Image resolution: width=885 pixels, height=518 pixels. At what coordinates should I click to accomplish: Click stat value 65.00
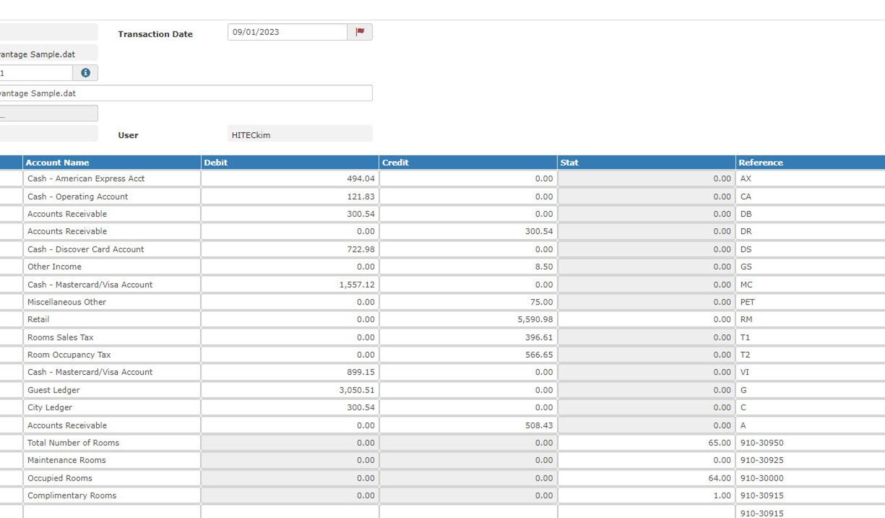(x=646, y=443)
